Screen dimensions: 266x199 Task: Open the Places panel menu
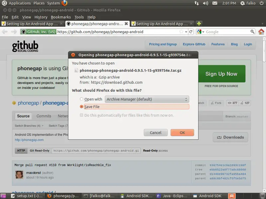(39, 3)
